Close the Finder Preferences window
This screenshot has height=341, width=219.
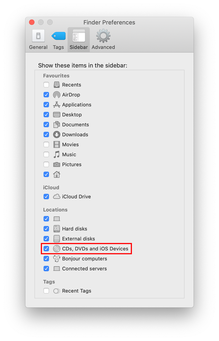coord(32,23)
